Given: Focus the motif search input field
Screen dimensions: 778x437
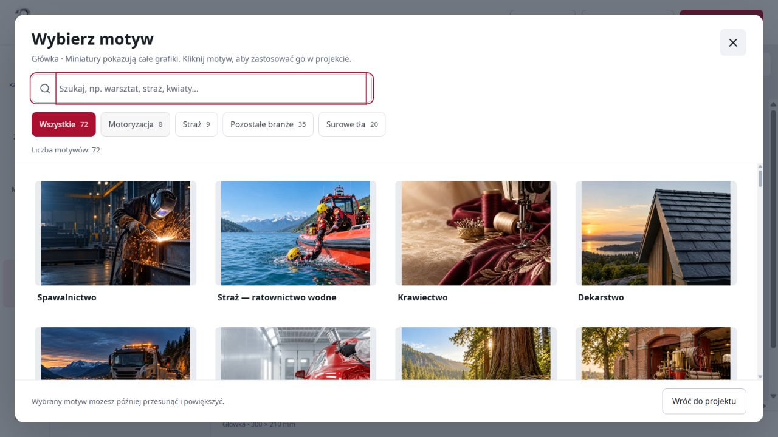Looking at the screenshot, I should 212,89.
